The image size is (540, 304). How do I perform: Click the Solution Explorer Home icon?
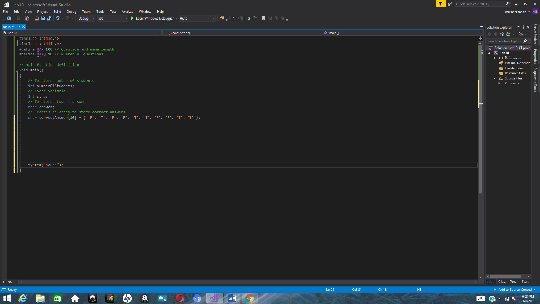tap(502, 33)
